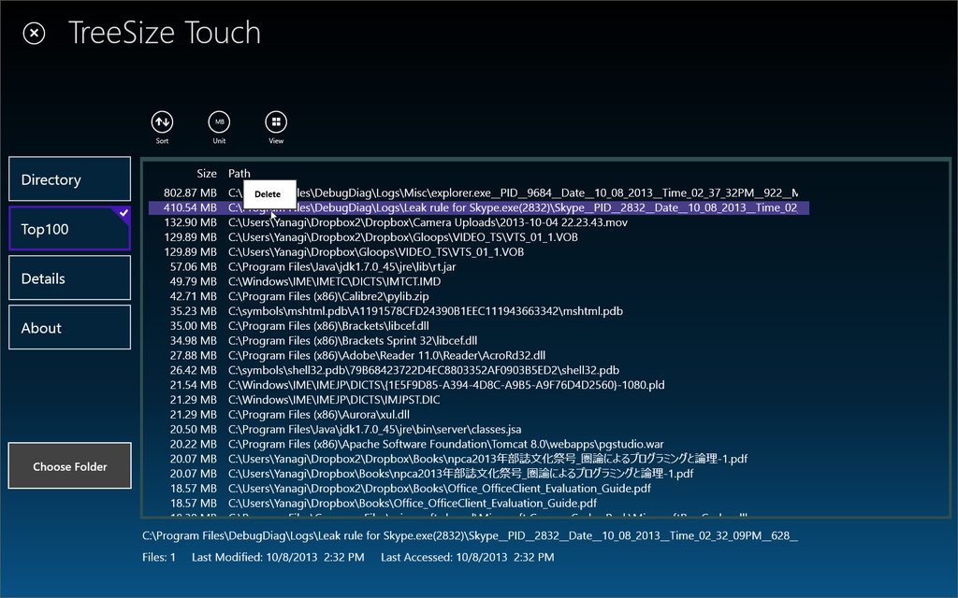
Task: Select the AcroRd32.dll file row
Action: click(478, 355)
